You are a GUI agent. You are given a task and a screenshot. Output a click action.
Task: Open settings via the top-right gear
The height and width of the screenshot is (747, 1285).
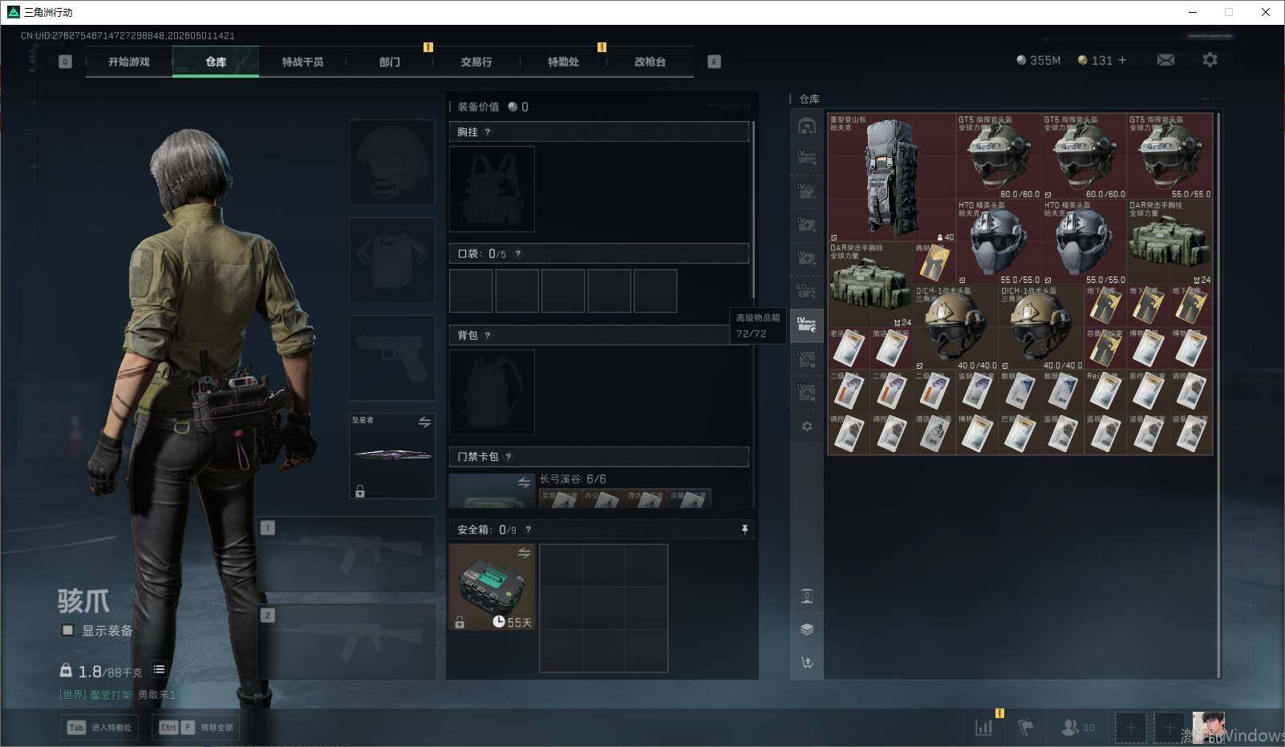(x=1210, y=60)
